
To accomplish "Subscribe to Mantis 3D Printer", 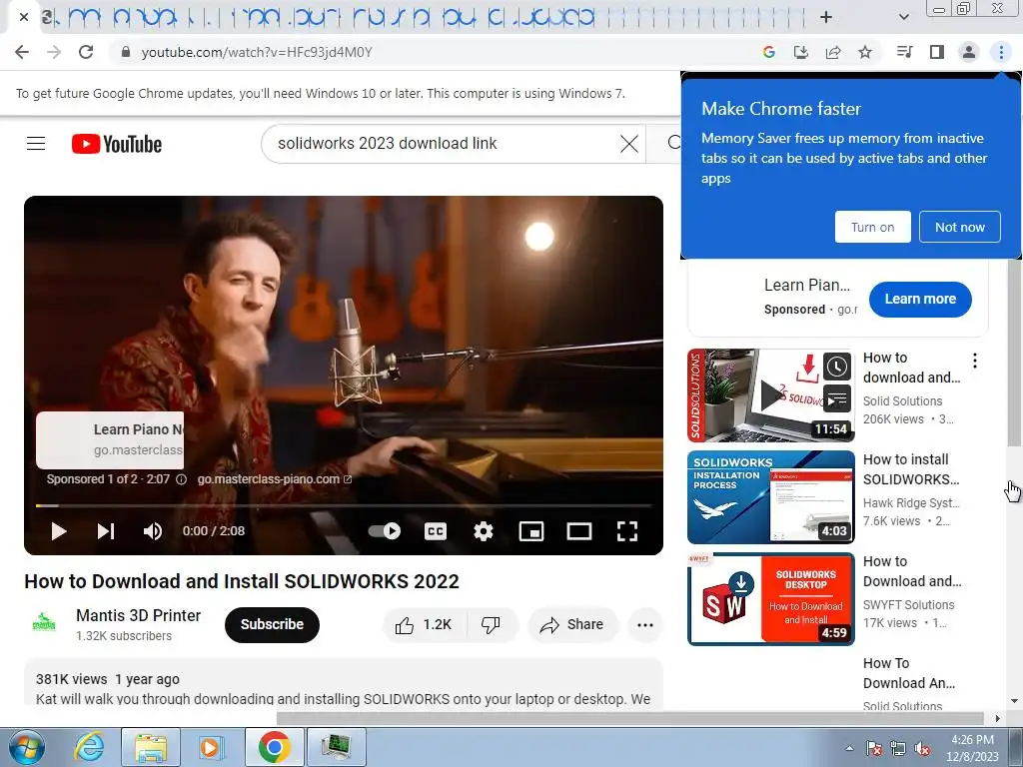I will [x=272, y=625].
